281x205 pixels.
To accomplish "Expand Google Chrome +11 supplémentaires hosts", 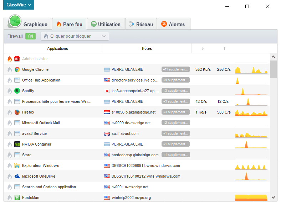I will click(x=175, y=69).
